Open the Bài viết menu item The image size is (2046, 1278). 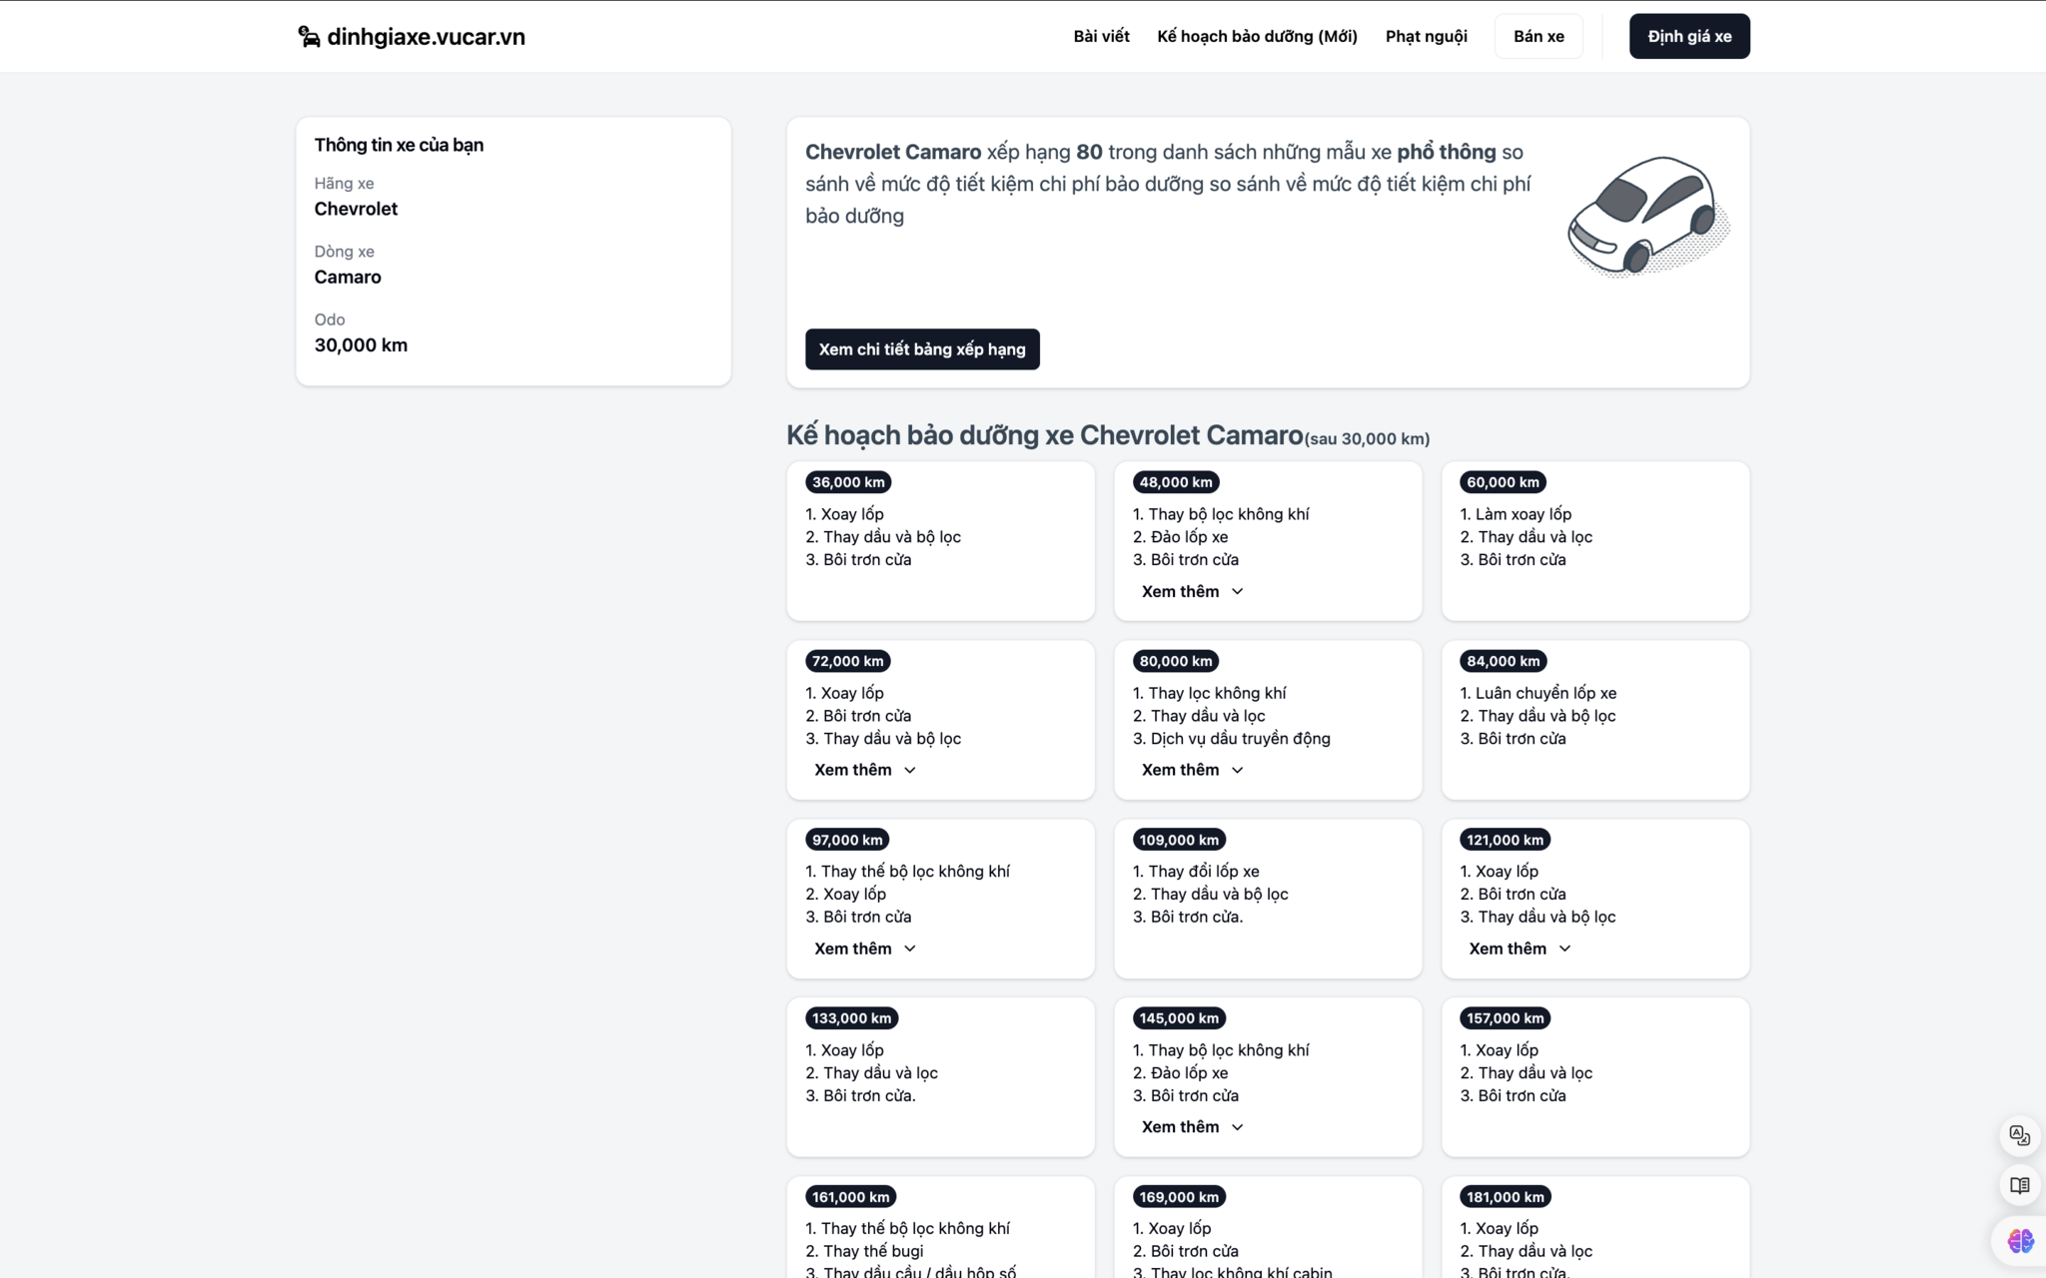point(1101,36)
